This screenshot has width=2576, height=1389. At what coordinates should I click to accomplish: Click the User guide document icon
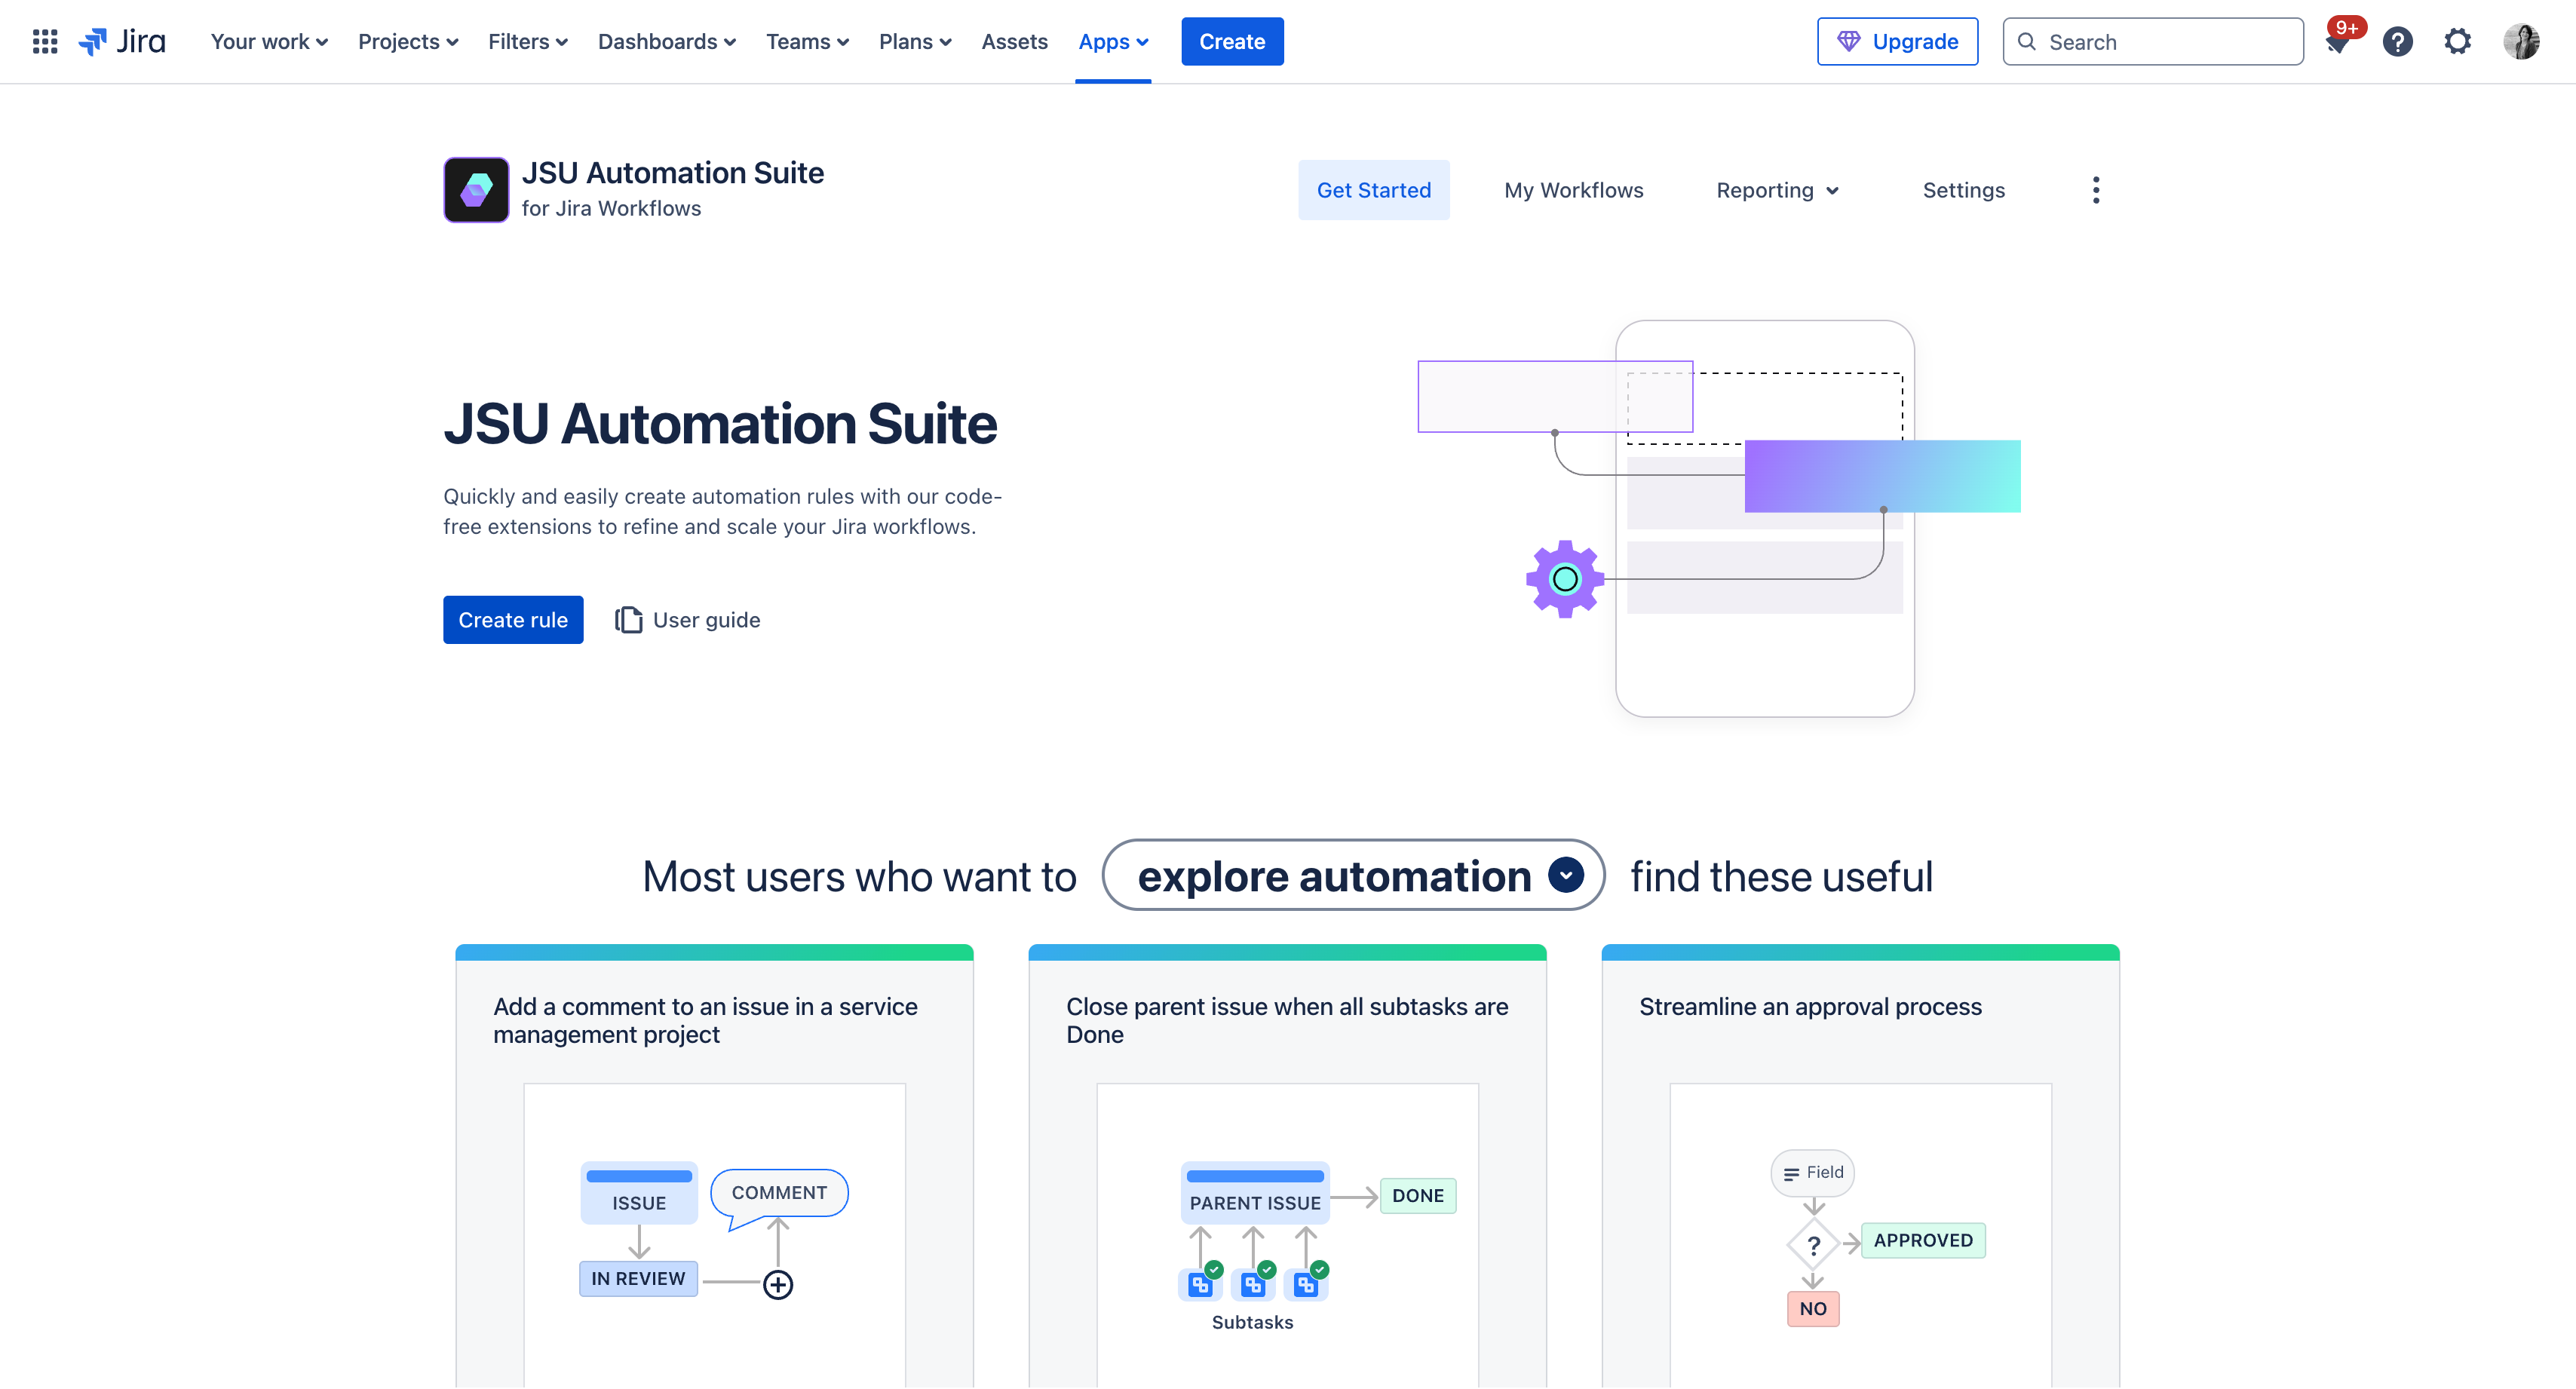(628, 619)
